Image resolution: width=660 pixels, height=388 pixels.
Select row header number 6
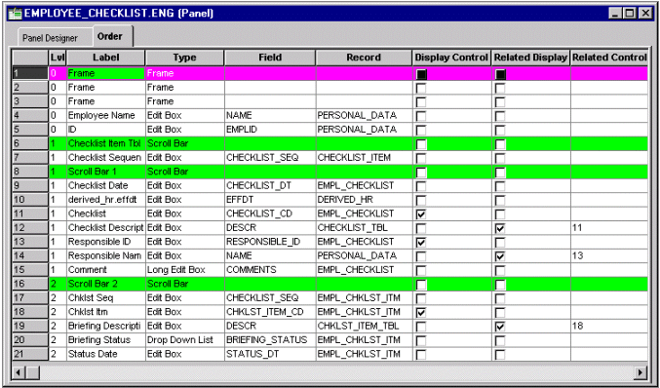[x=30, y=143]
